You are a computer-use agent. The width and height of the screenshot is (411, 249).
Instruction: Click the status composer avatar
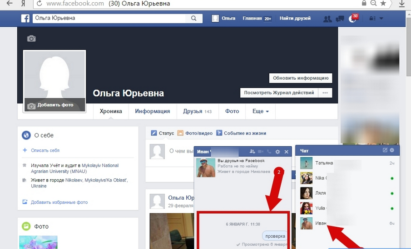point(157,152)
